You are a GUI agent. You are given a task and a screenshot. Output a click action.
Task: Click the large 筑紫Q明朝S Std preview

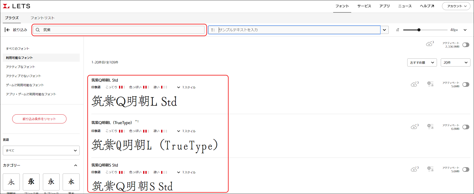tap(132, 186)
